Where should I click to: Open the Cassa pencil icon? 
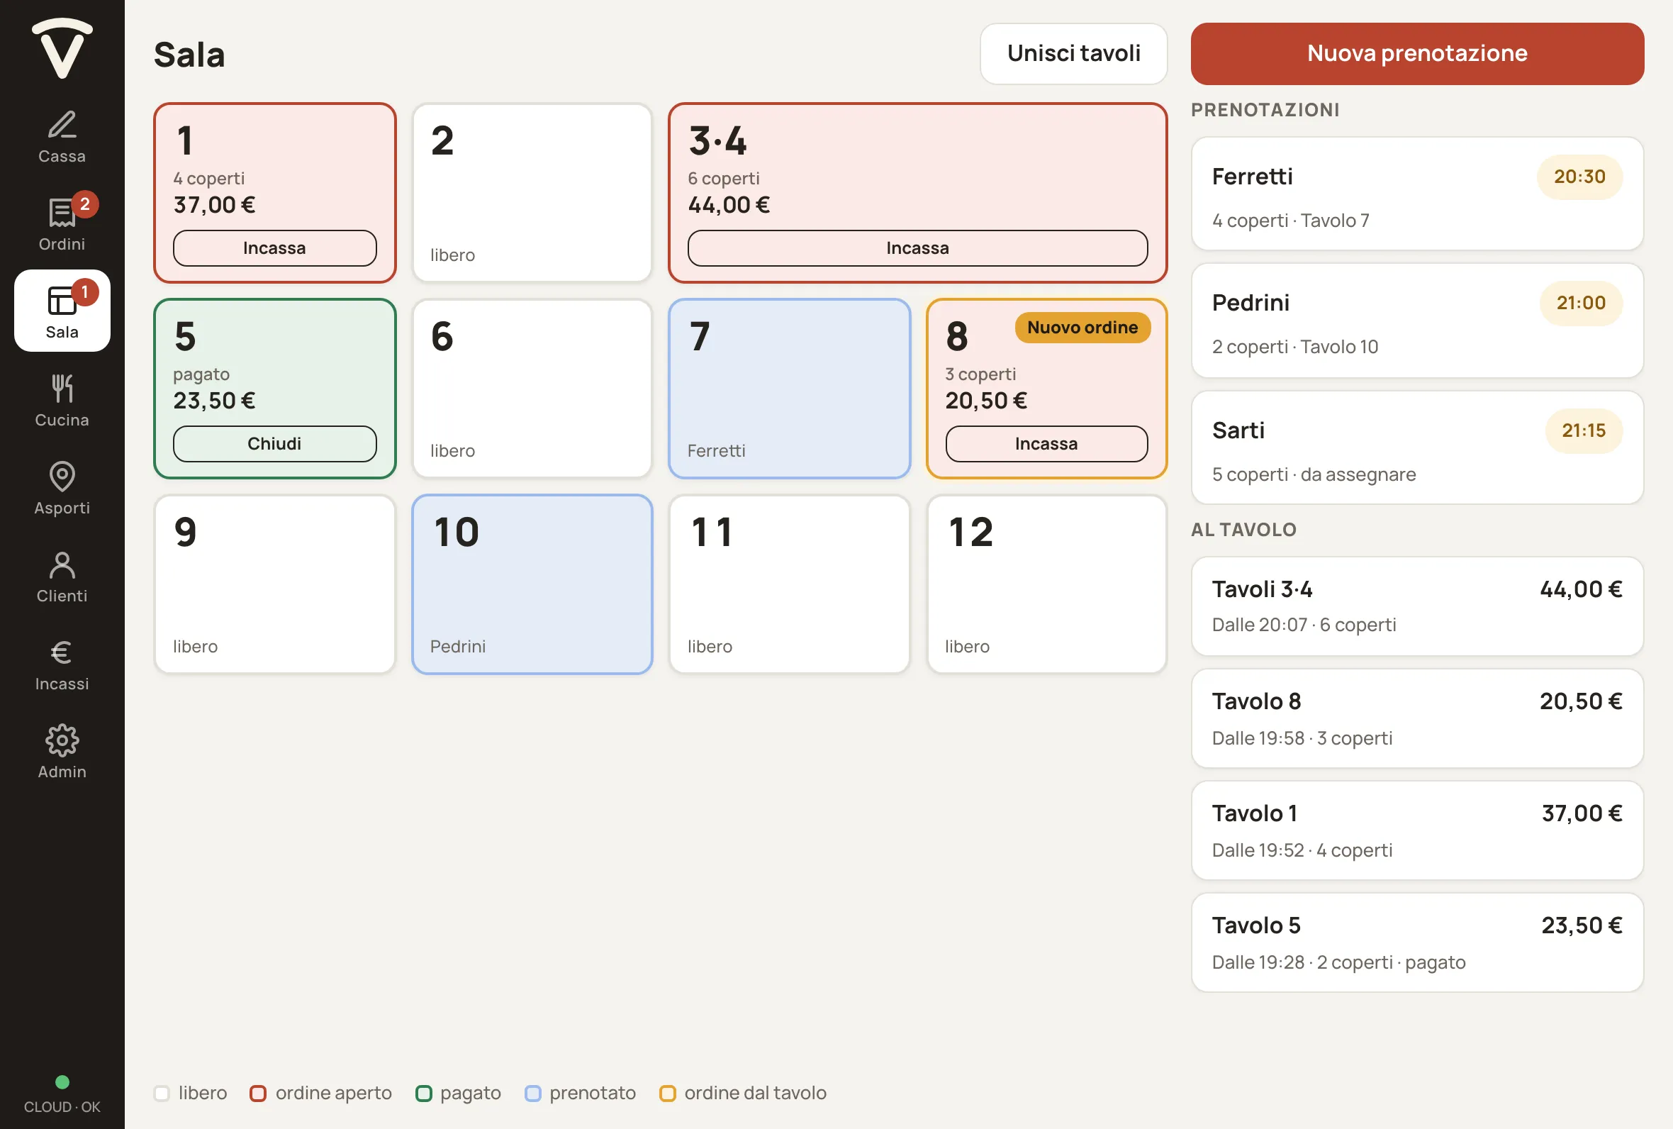click(62, 126)
